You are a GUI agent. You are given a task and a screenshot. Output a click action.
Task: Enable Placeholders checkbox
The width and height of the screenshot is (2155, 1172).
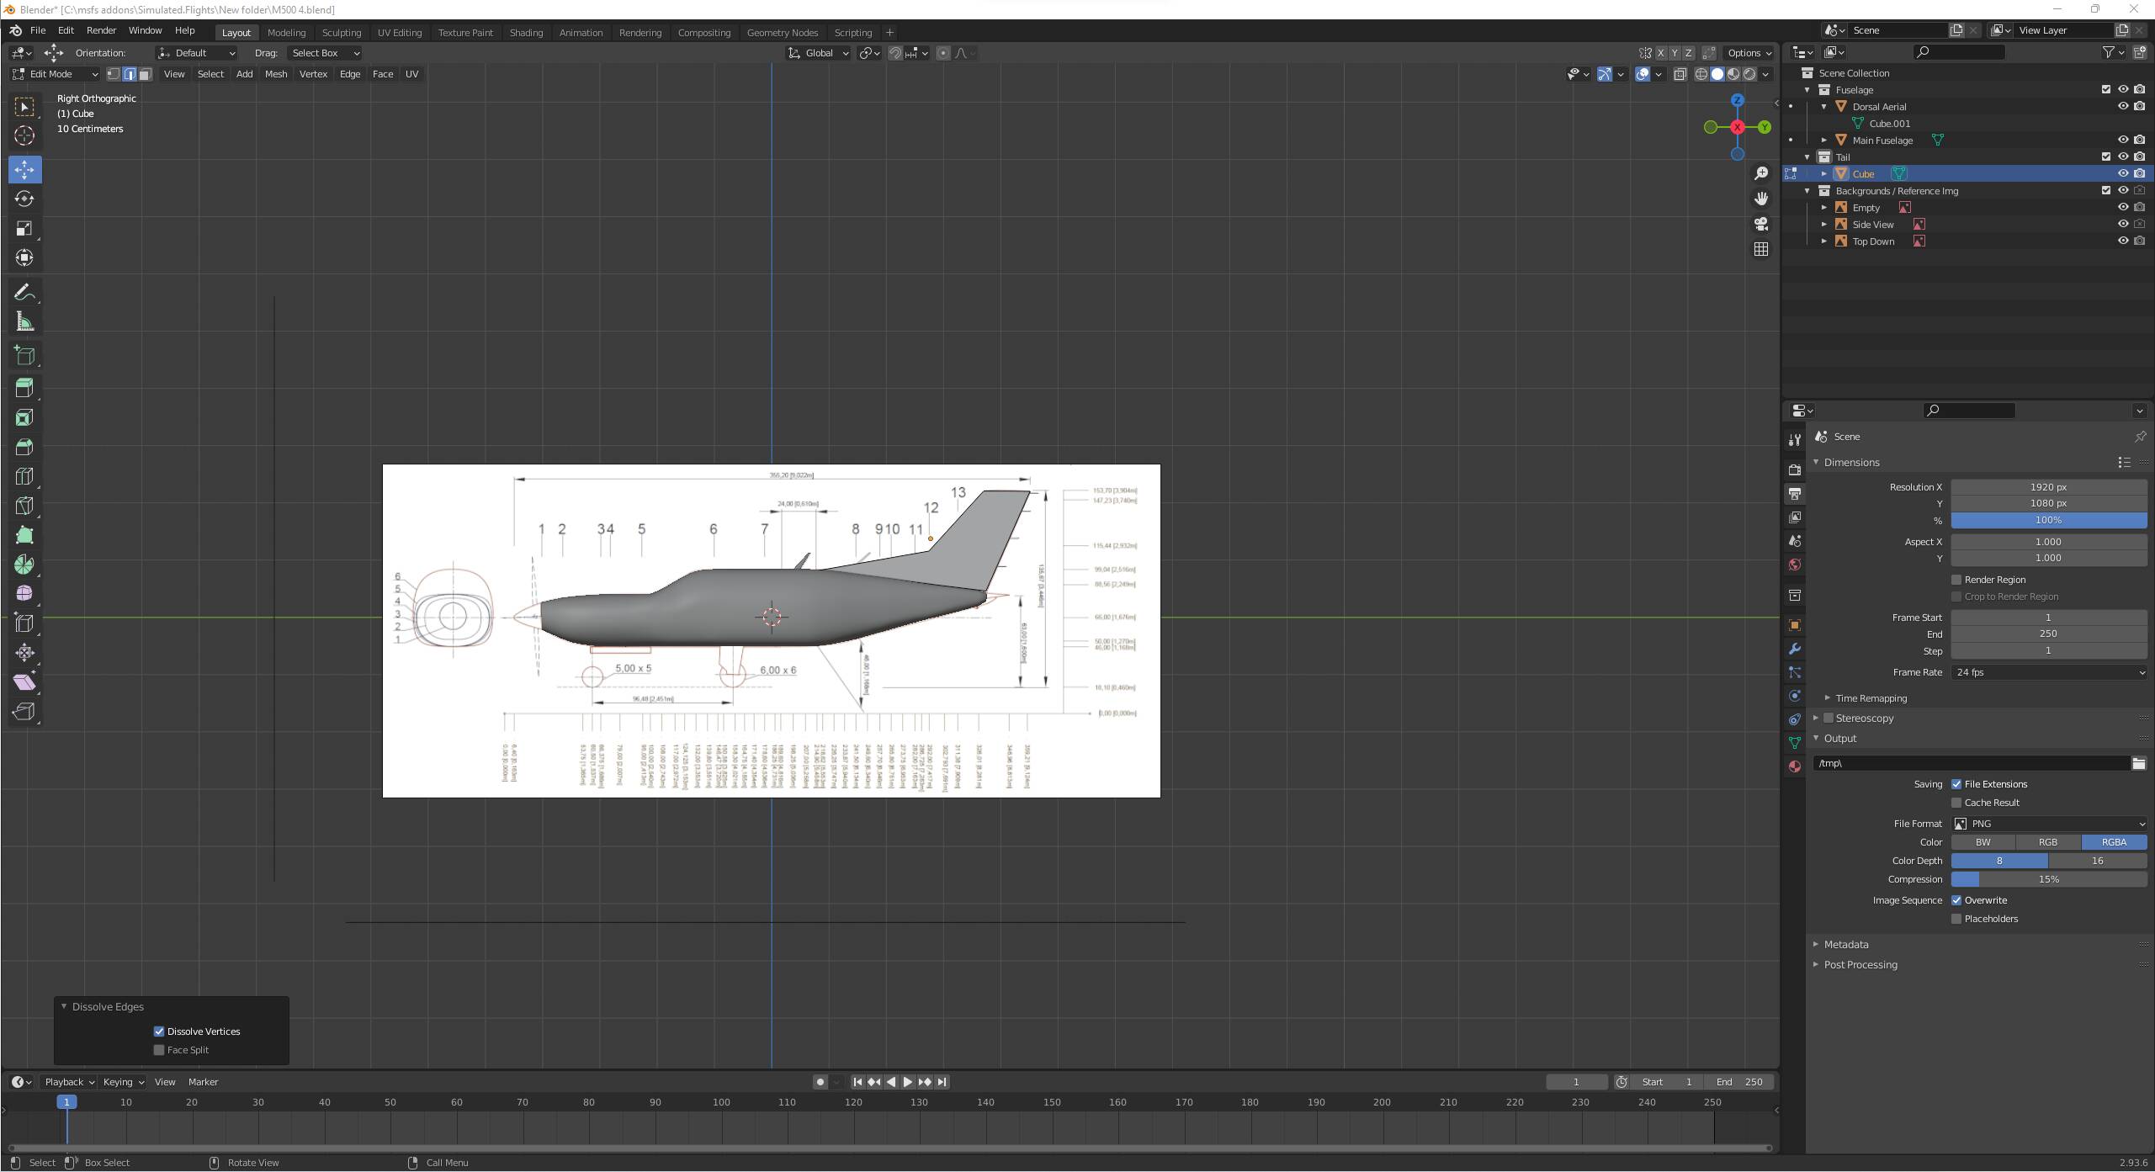(x=1956, y=919)
